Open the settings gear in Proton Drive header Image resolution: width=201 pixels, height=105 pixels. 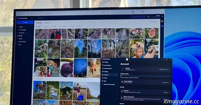pyautogui.click(x=148, y=17)
